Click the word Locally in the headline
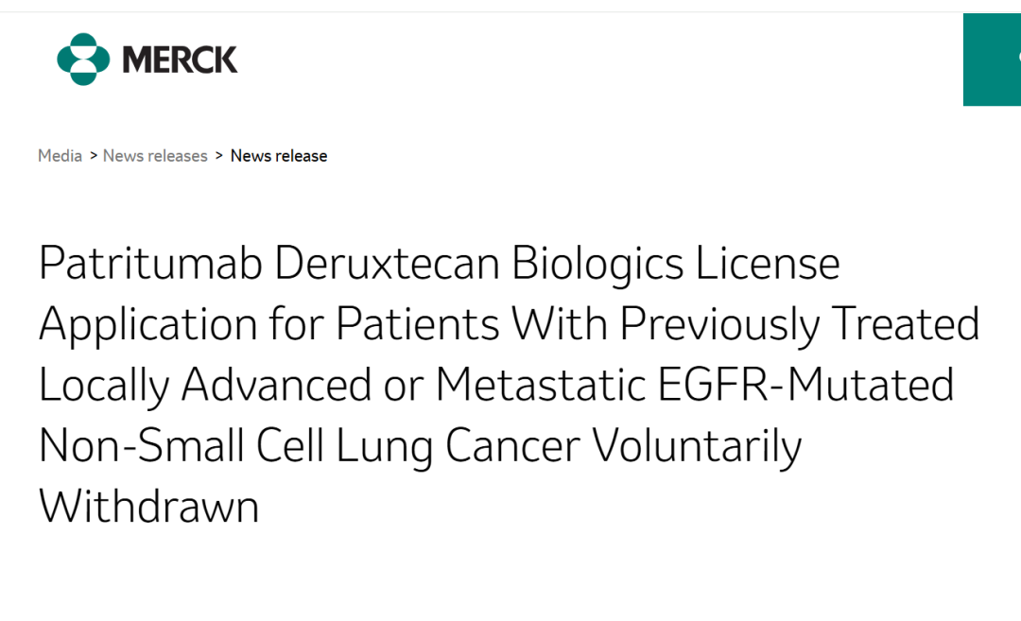Viewport: 1021px width, 621px height. coord(104,386)
